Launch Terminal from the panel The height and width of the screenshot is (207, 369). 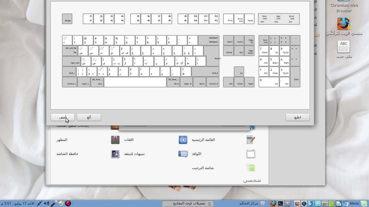(280, 204)
